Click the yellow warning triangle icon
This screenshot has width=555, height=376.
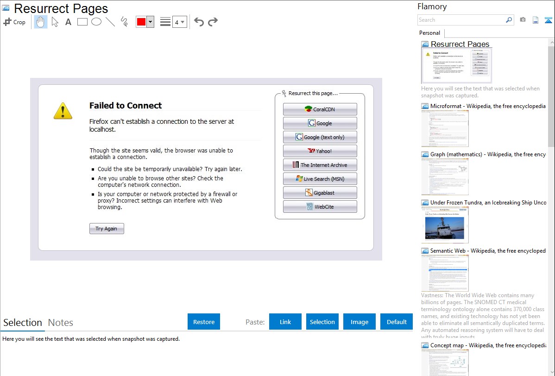tap(63, 110)
